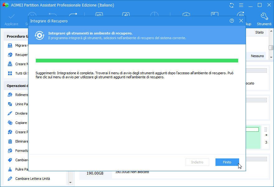274x187 pixels.
Task: Click the Finito button
Action: 227,162
